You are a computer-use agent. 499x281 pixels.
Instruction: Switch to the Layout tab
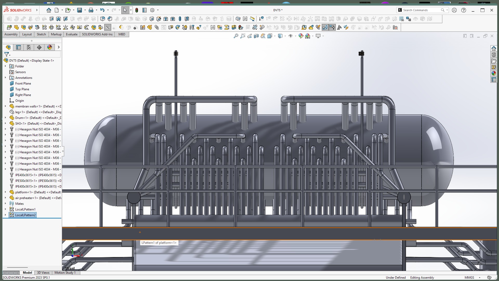coord(27,34)
